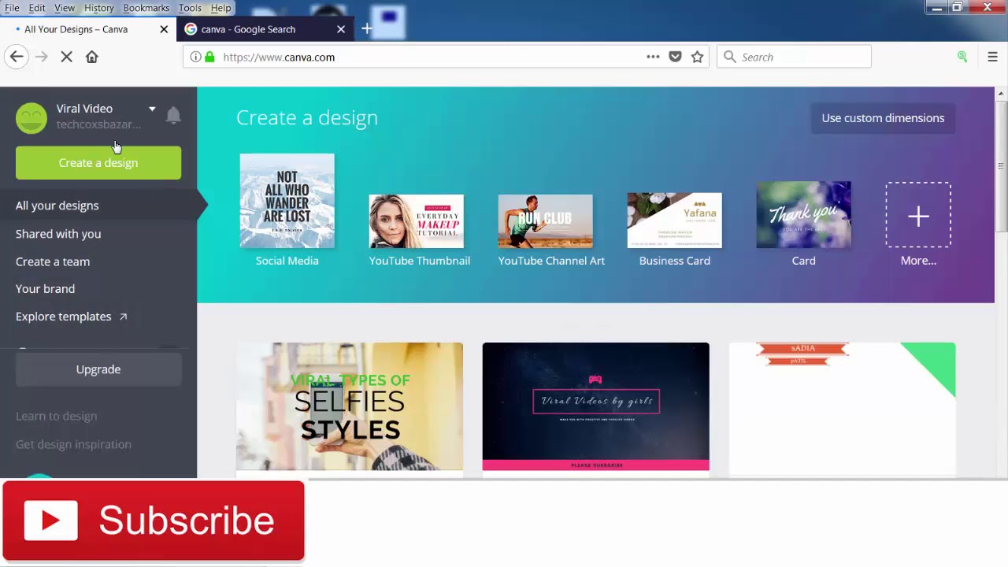Select Create a team in sidebar
The image size is (1008, 567).
pyautogui.click(x=53, y=261)
